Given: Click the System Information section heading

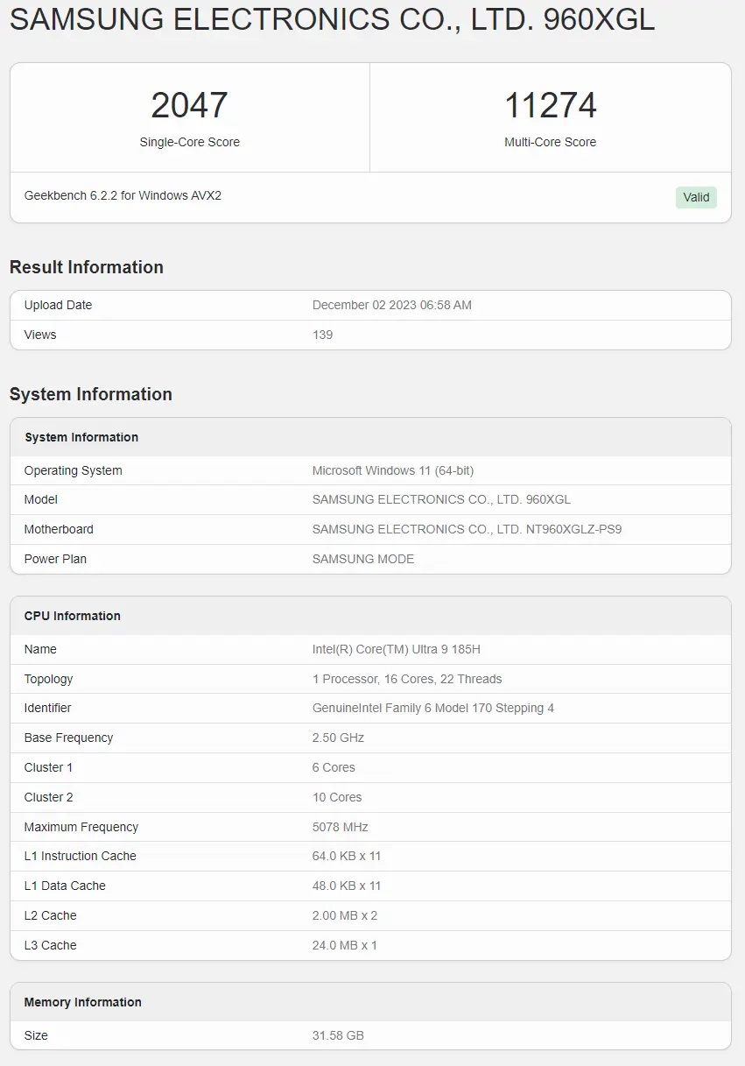Looking at the screenshot, I should (x=91, y=394).
